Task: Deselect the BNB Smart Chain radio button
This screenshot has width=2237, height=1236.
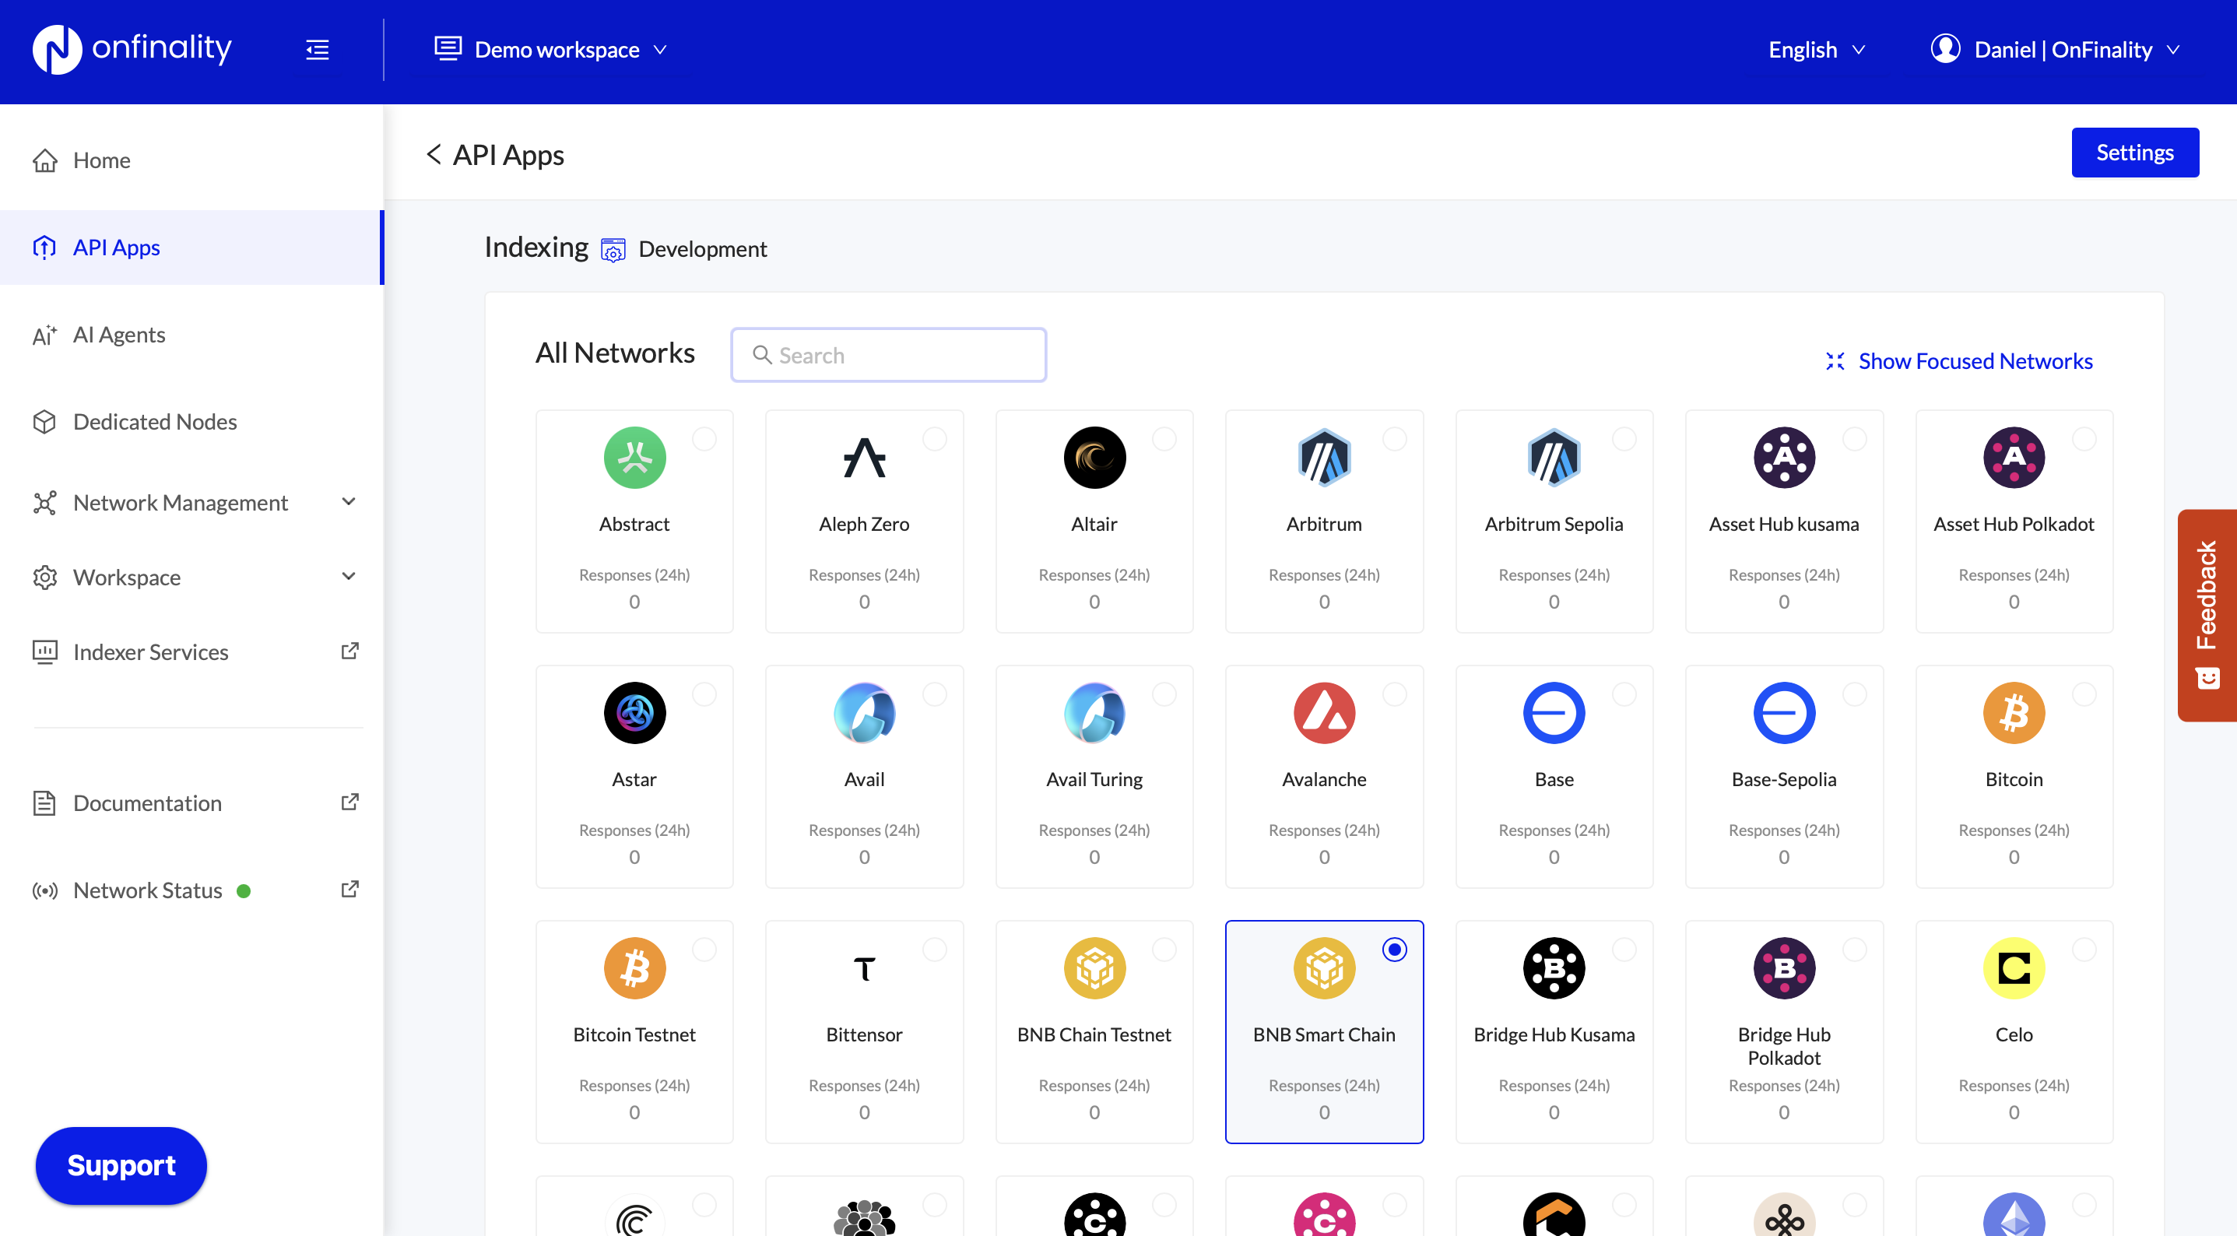Action: [x=1394, y=950]
